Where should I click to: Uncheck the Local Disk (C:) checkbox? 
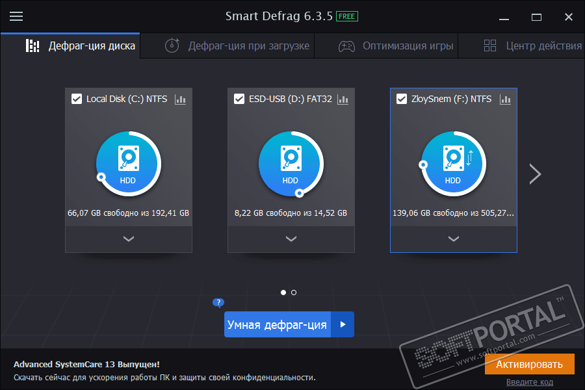point(77,99)
